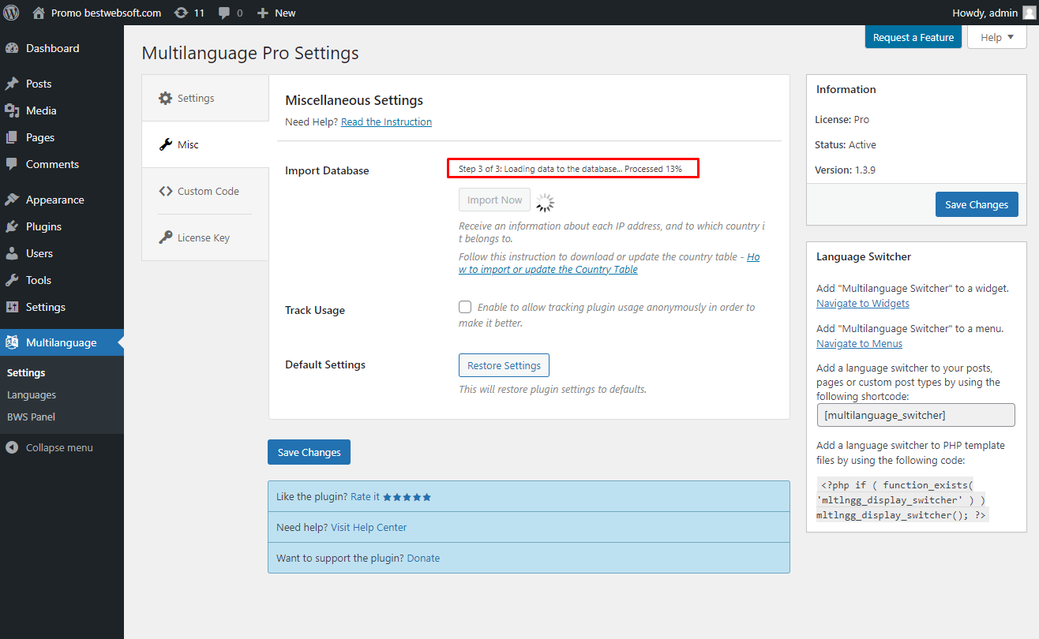Click the Status: Active text

pyautogui.click(x=846, y=145)
